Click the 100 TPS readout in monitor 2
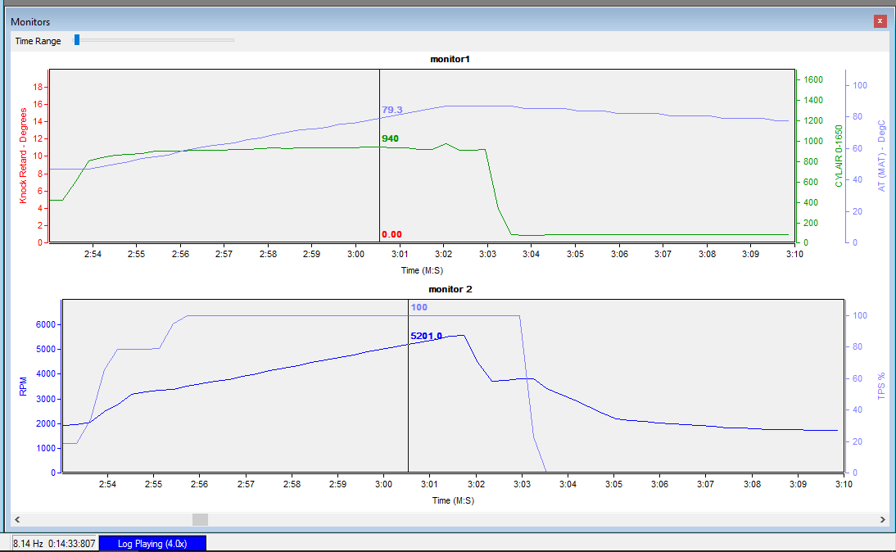 coord(419,307)
